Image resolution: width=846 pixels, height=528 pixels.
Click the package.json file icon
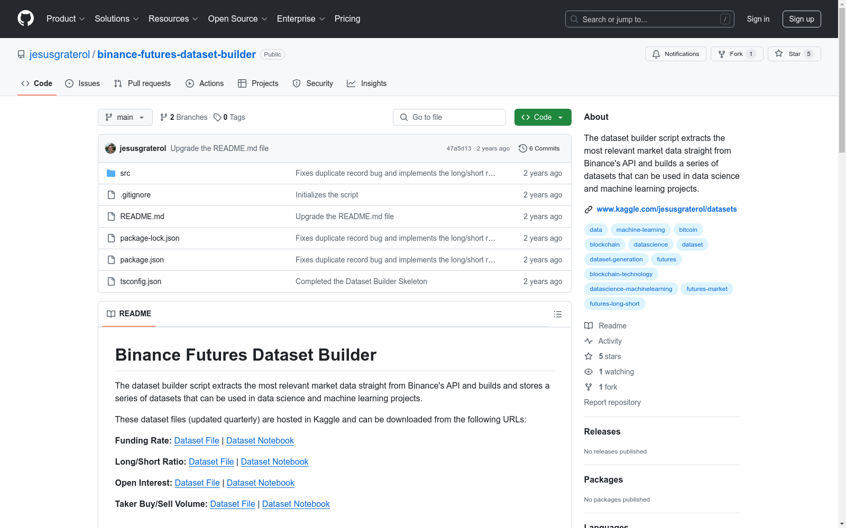pos(111,260)
